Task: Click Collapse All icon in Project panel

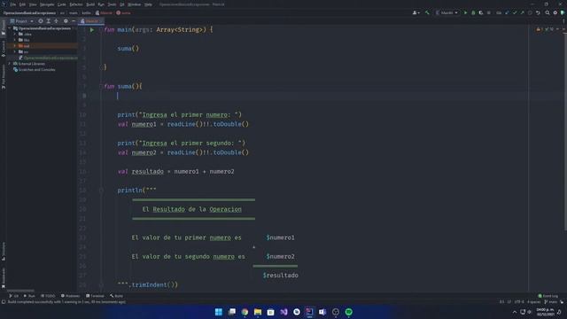Action: [x=56, y=21]
